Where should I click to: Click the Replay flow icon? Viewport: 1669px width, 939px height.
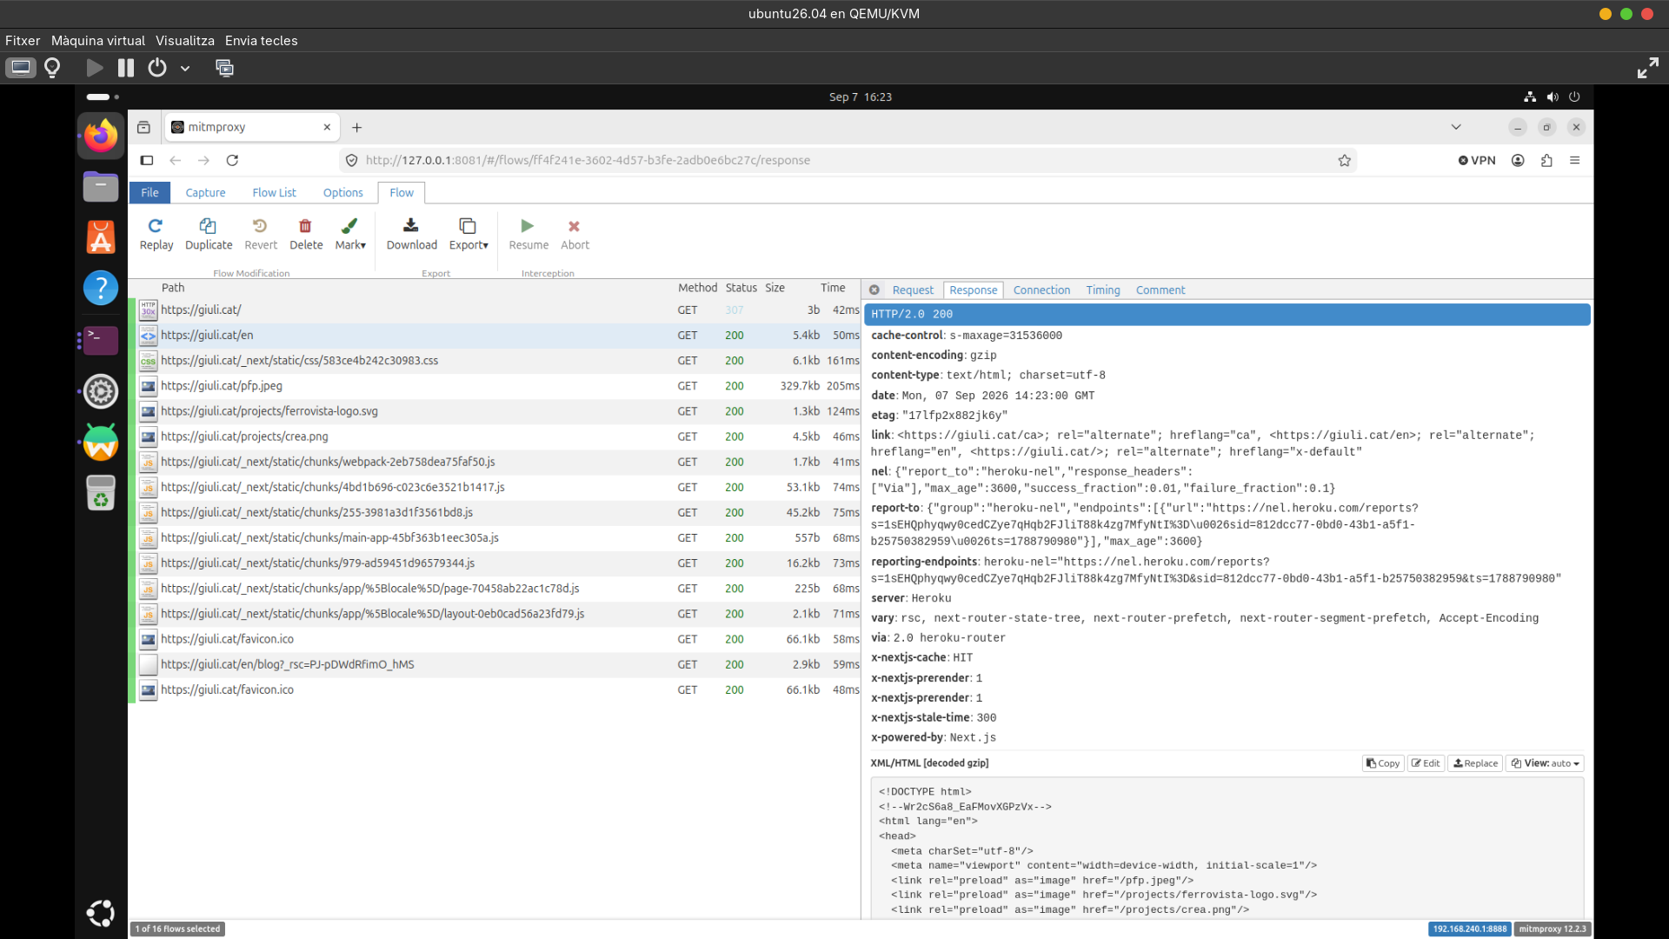point(156,235)
